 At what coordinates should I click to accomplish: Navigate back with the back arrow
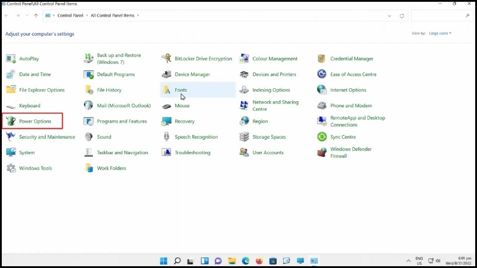pos(7,15)
